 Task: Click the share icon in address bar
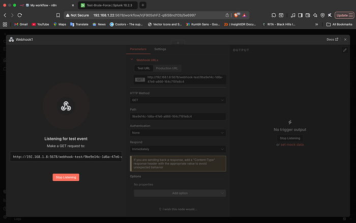pos(227,15)
